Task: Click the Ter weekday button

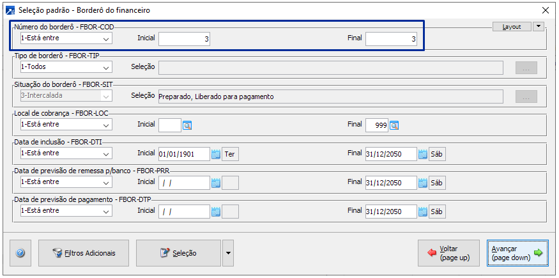Action: 230,154
